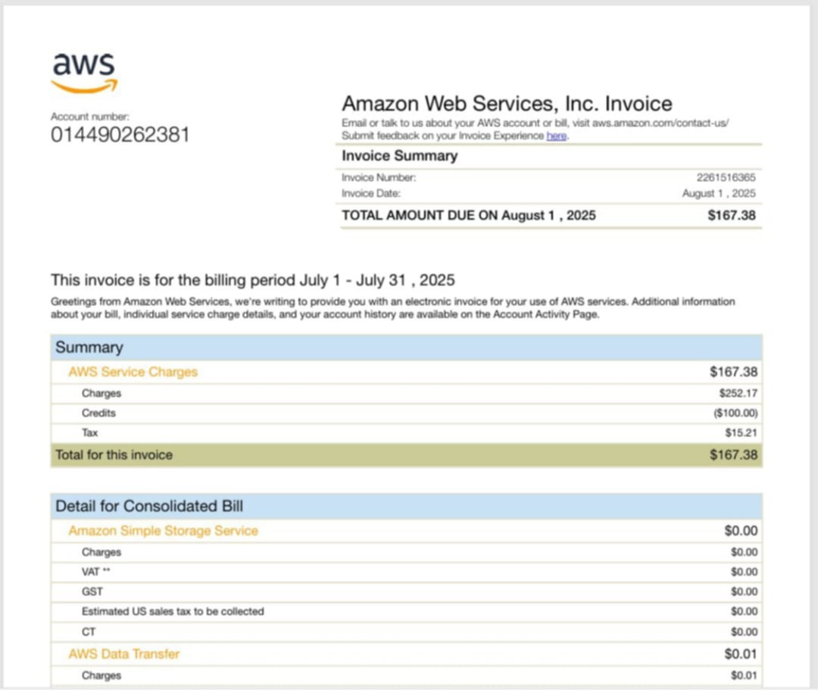Screen dimensions: 818x690
Task: Select the $0.01 AWS Data Transfer total
Action: tap(741, 654)
